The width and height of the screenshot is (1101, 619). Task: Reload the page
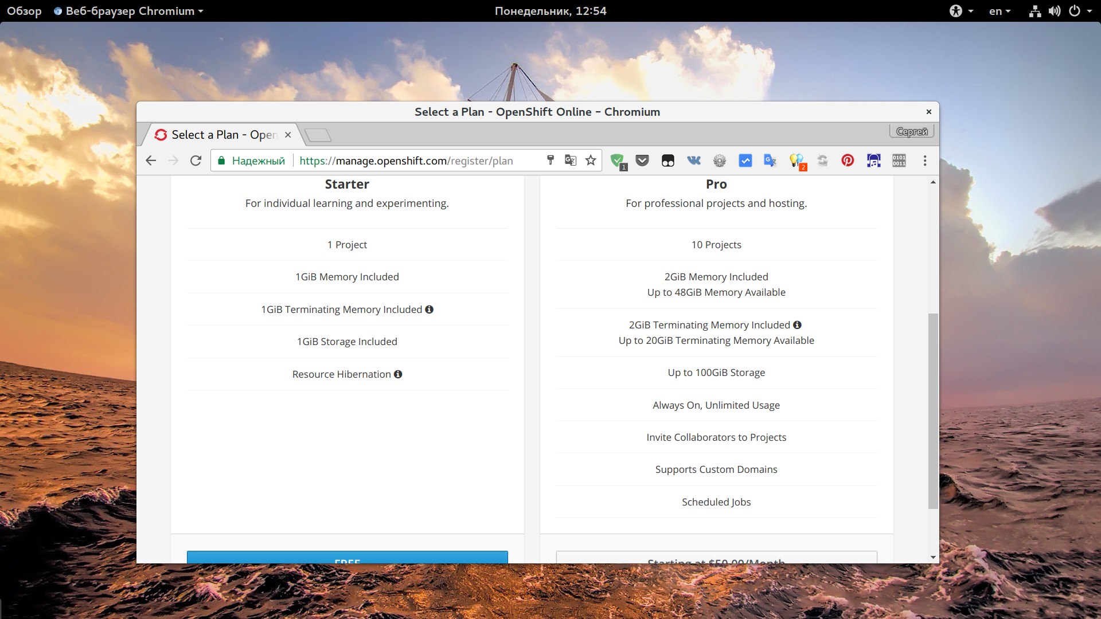coord(196,160)
